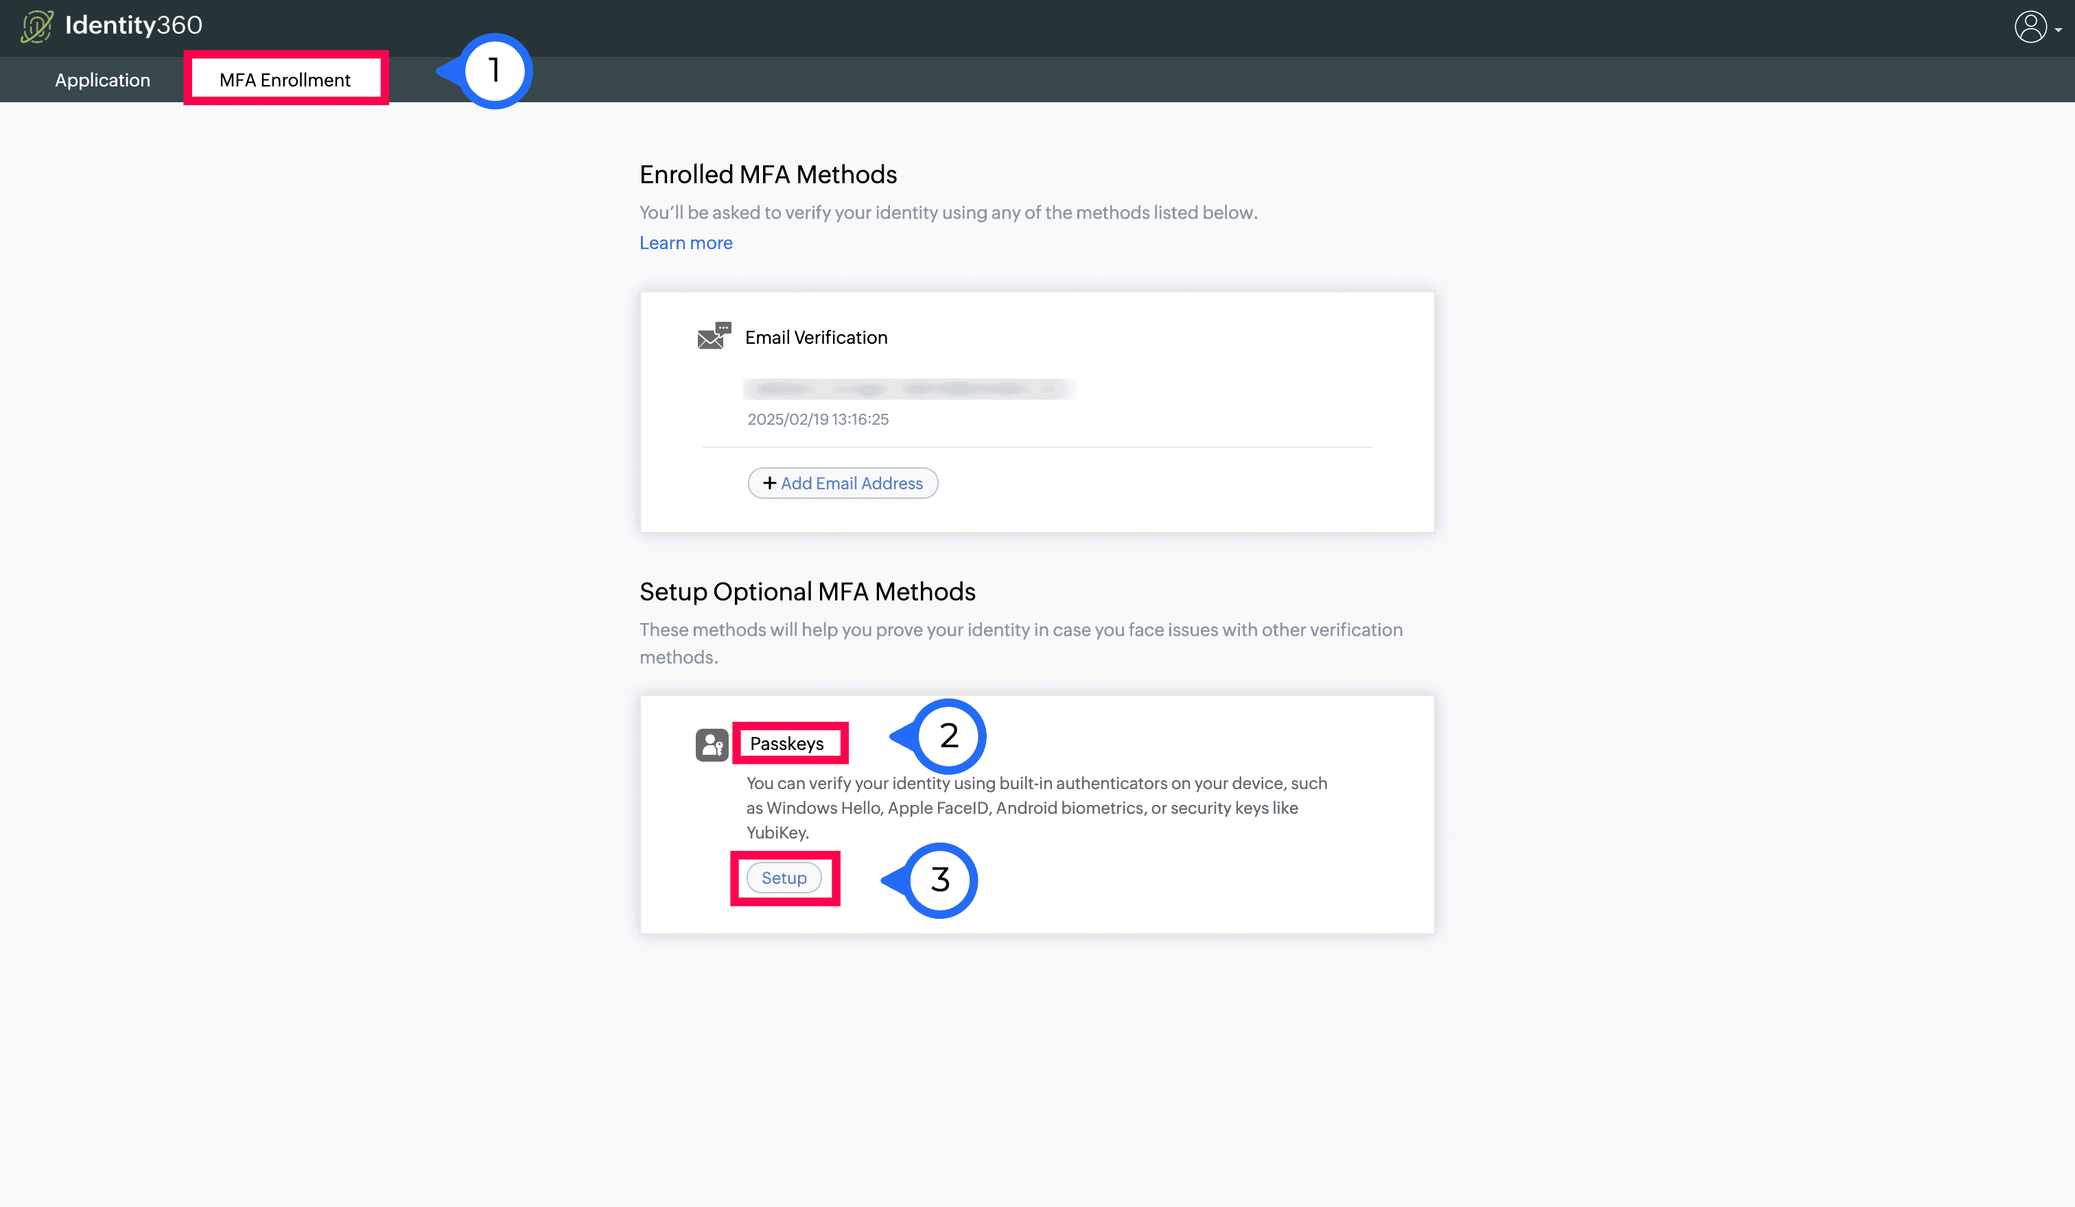Follow the Learn more link
2075x1207 pixels.
coord(685,243)
